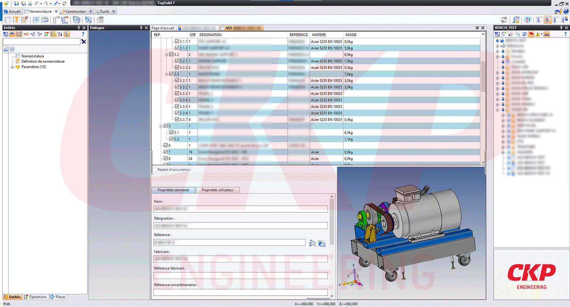This screenshot has width=570, height=307.
Task: Click the Acb renaming icon in right toolbar
Action: 516,20
